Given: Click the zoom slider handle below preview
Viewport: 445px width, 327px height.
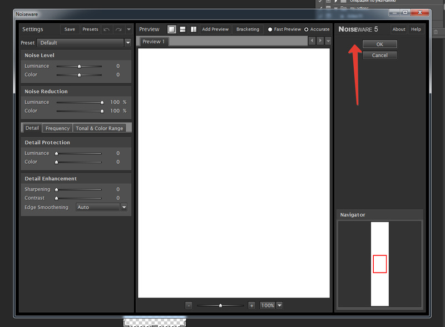Looking at the screenshot, I should [x=220, y=305].
